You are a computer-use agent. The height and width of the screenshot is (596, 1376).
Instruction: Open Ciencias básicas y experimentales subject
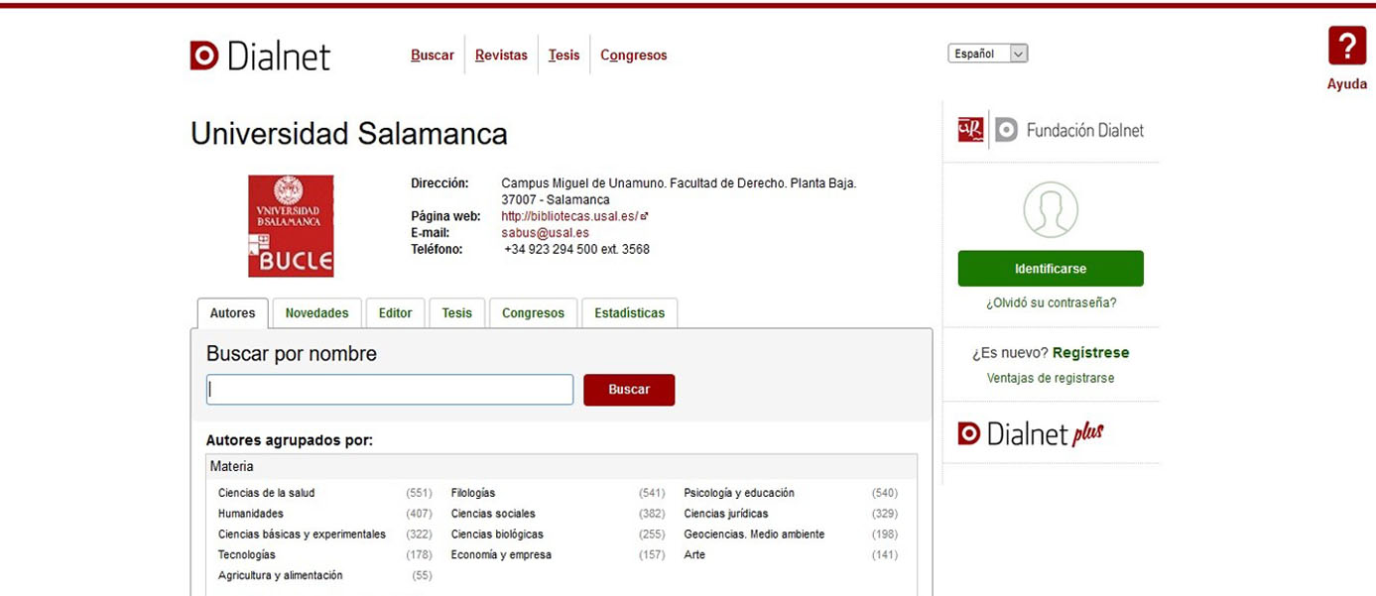point(302,535)
